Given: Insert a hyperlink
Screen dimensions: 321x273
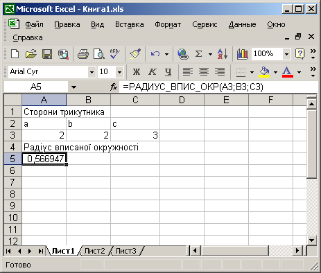Looking at the screenshot, I should pos(183,54).
